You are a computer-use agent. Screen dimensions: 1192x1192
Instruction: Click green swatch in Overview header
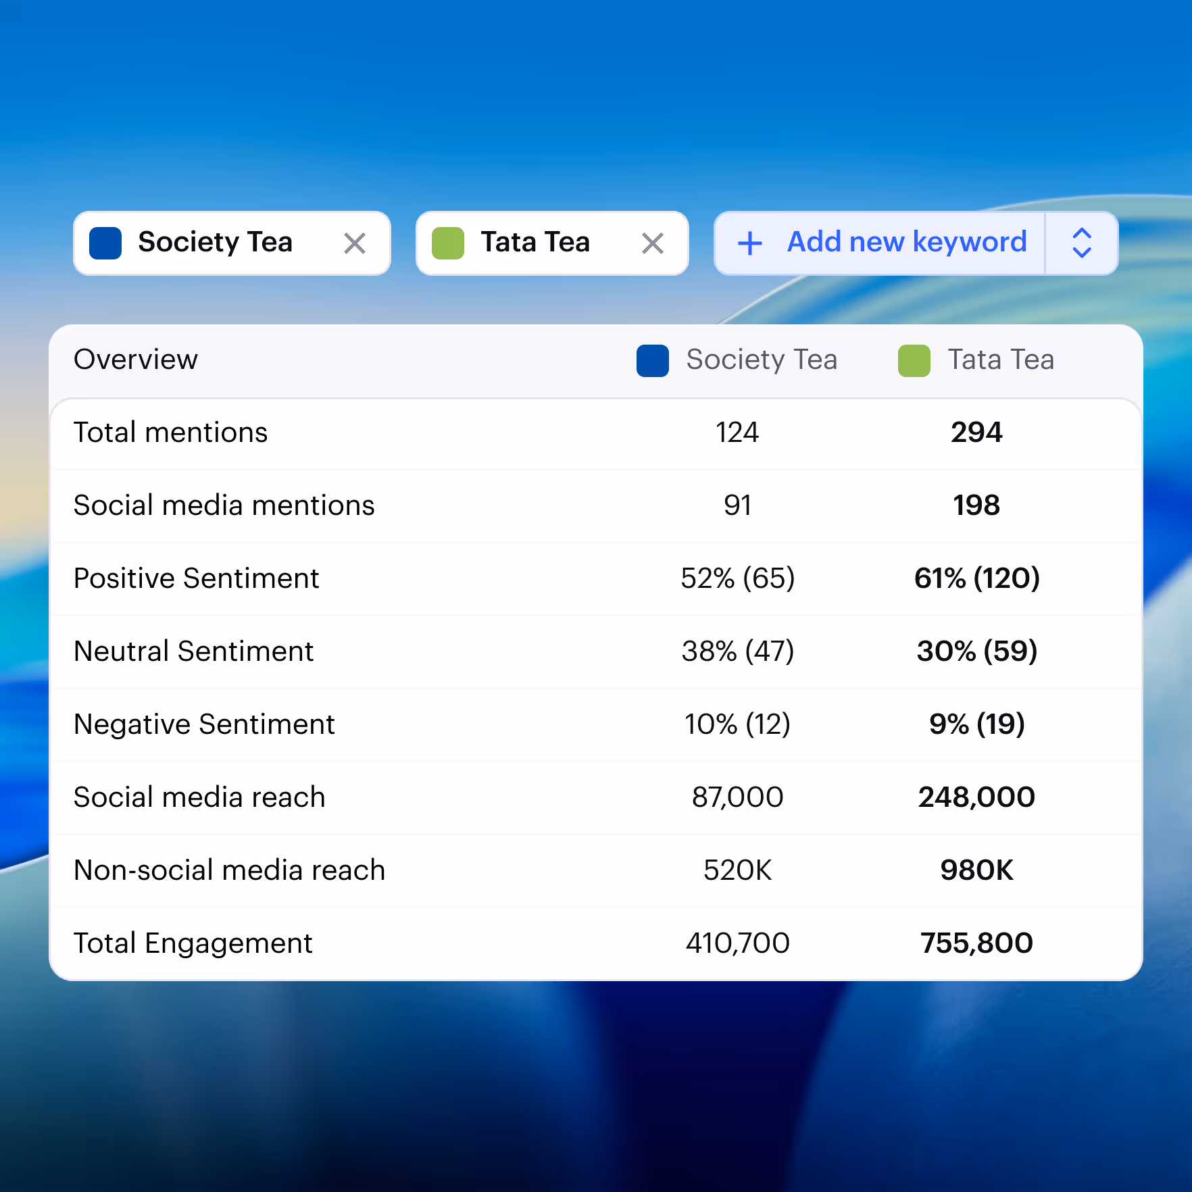(x=914, y=361)
